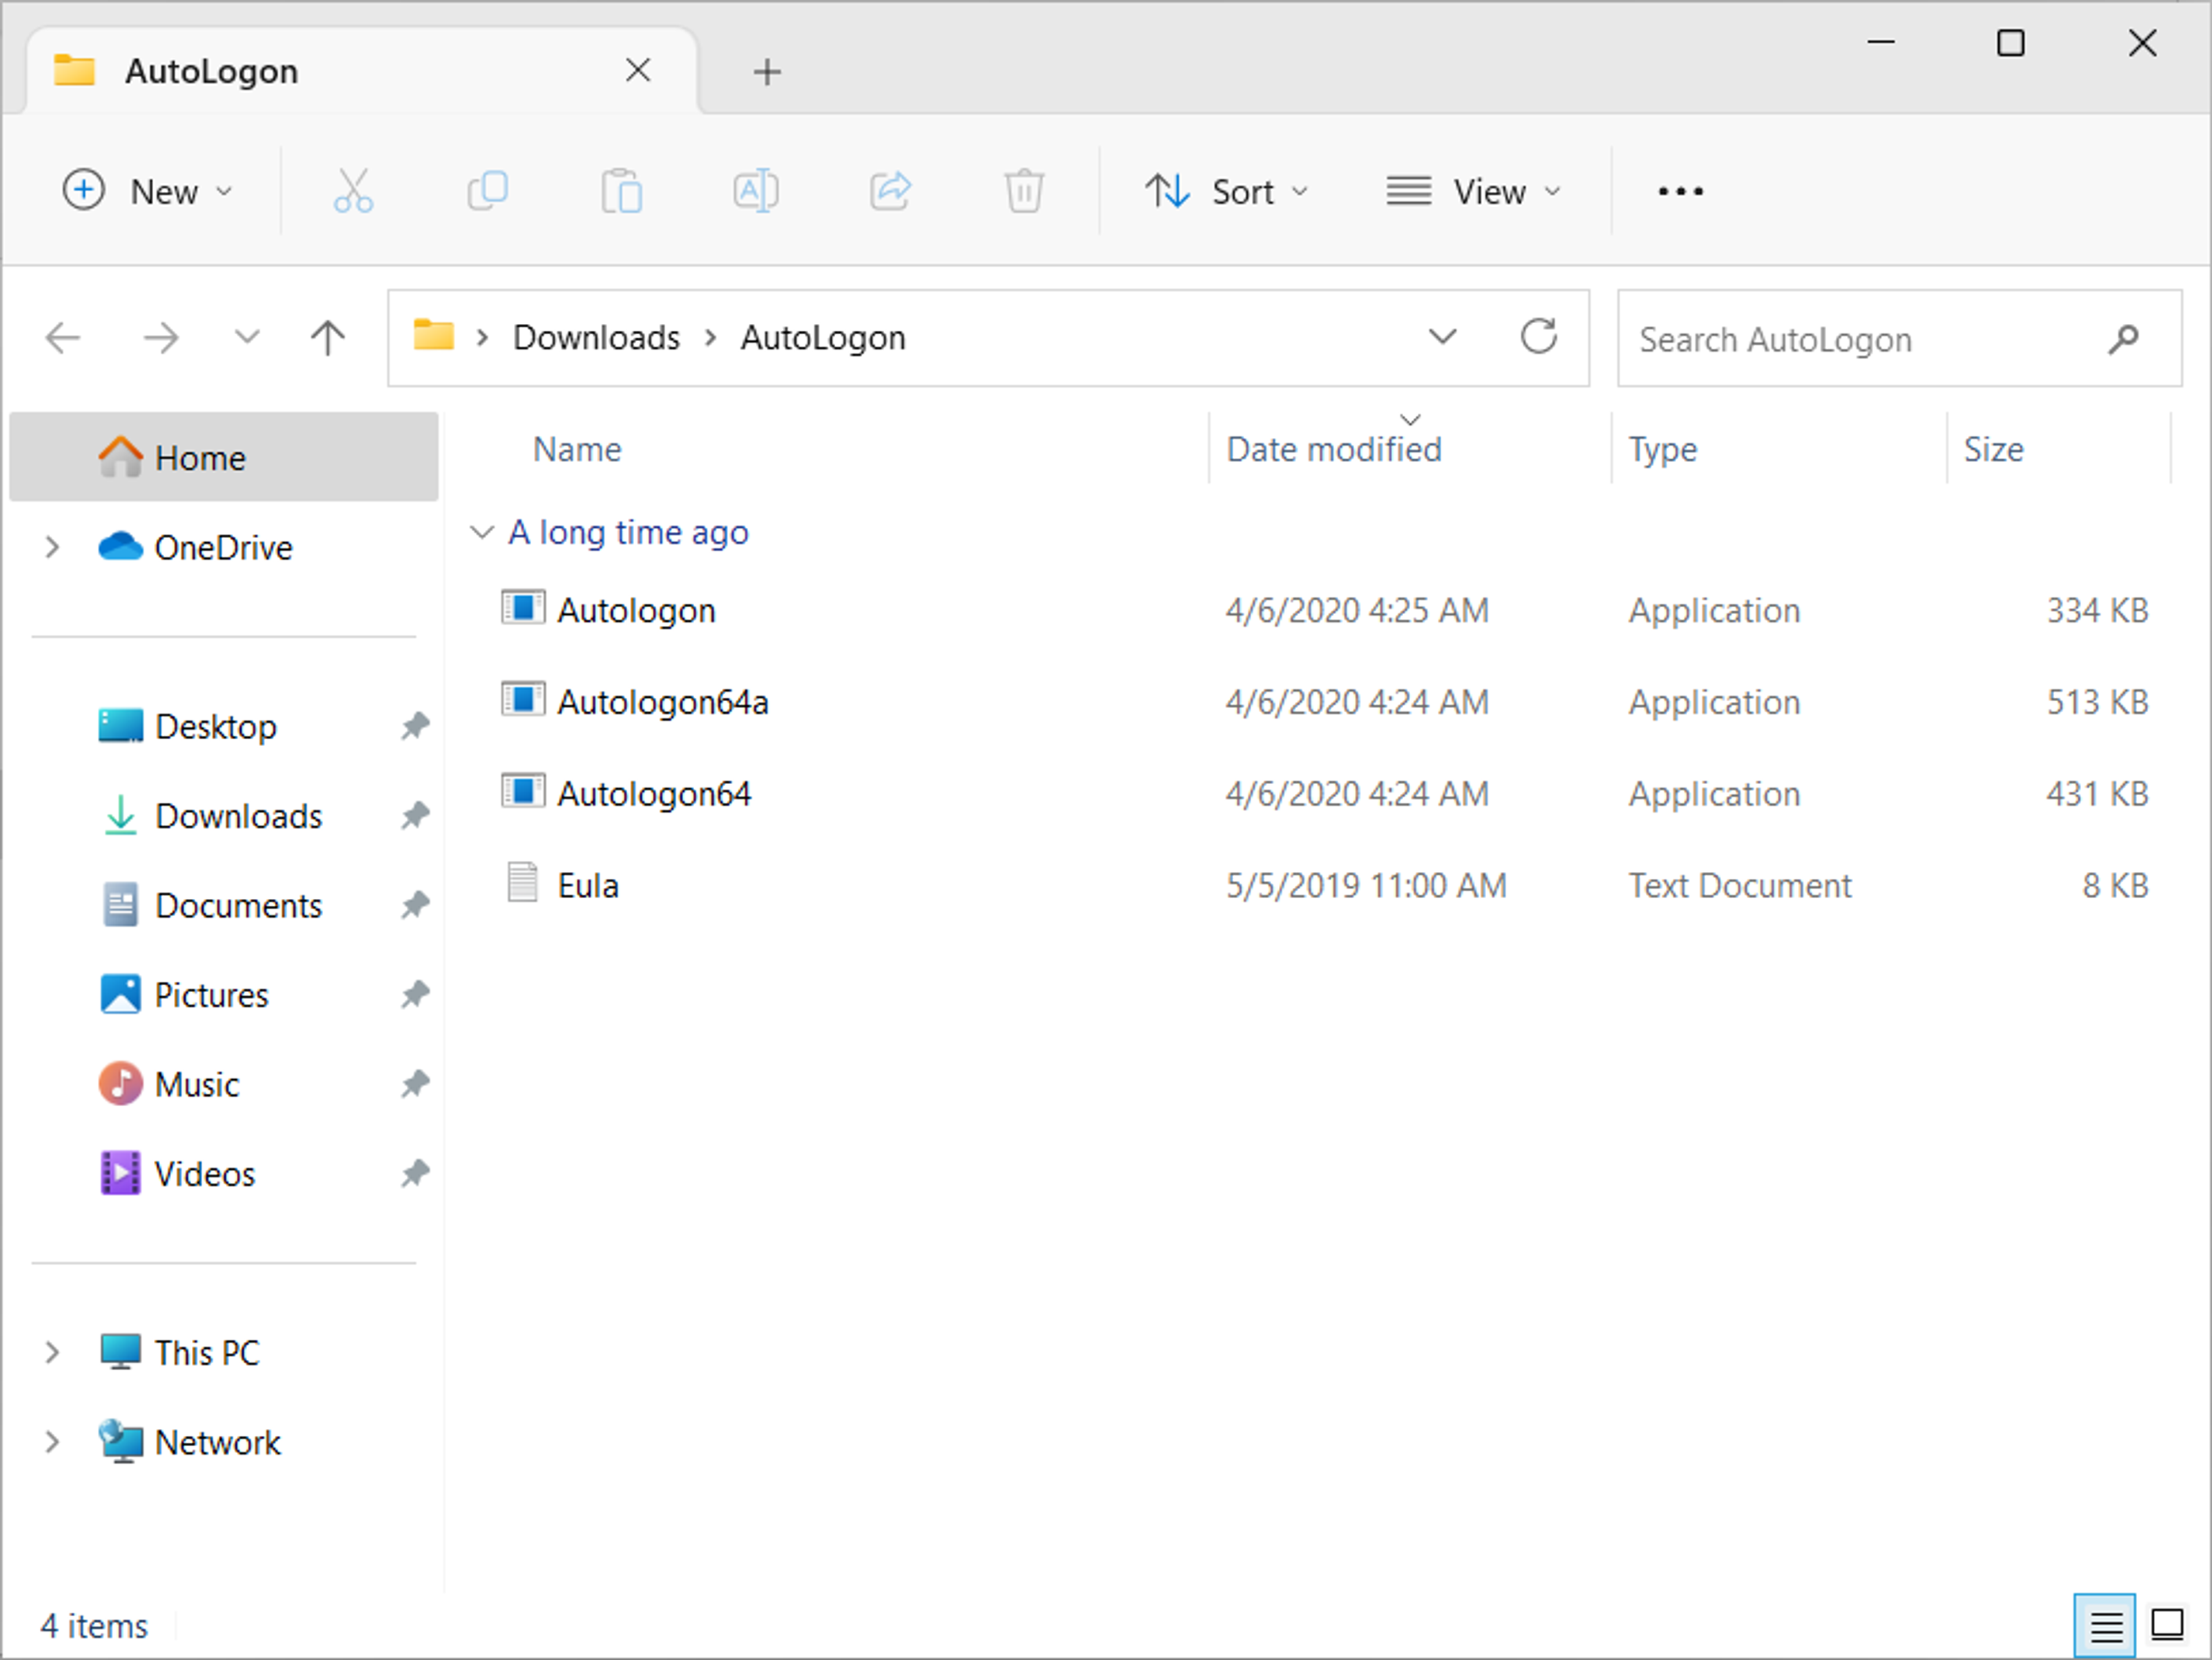
Task: Sort by Date modified column header
Action: pyautogui.click(x=1334, y=449)
